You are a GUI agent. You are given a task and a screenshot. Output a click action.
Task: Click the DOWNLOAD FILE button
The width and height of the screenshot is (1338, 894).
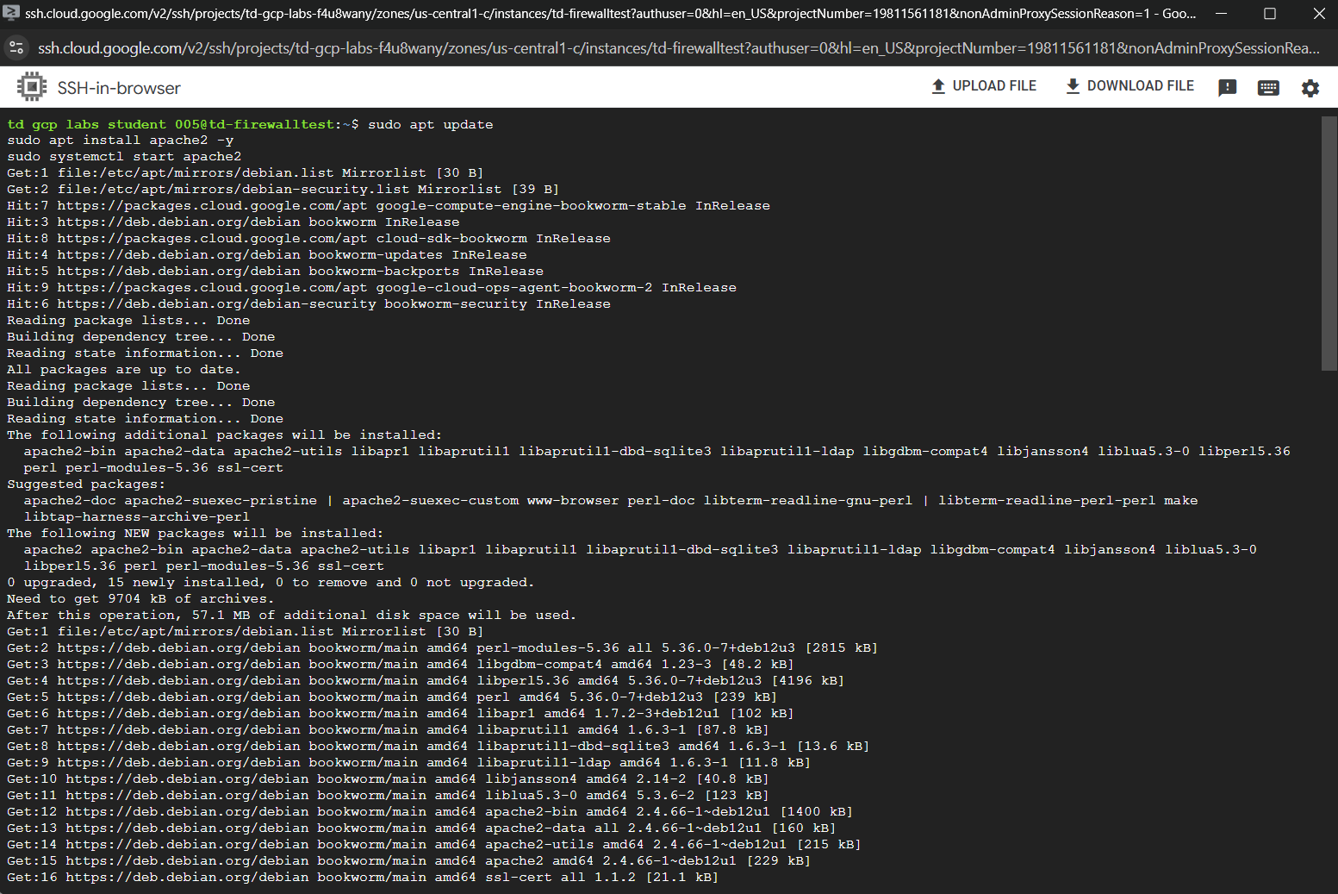tap(1130, 86)
